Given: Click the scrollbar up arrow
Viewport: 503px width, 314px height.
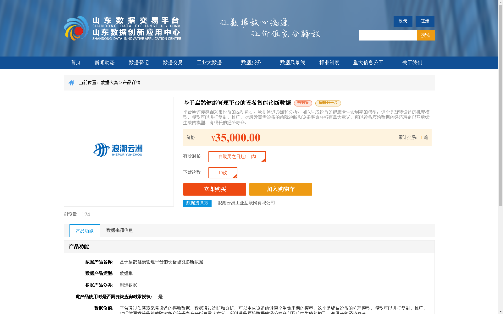Looking at the screenshot, I should point(500,2).
